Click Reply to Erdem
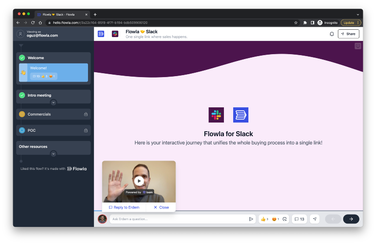The width and height of the screenshot is (376, 244). click(x=124, y=207)
